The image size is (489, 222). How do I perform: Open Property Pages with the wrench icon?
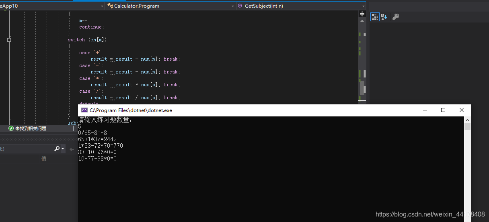(x=396, y=17)
